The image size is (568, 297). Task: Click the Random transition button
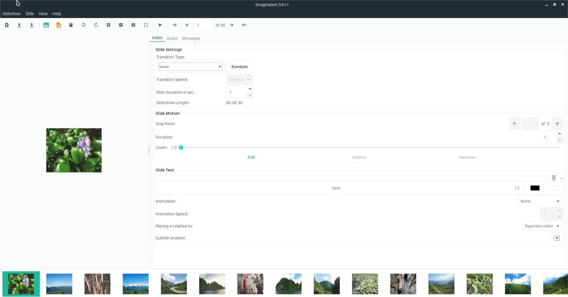pos(240,67)
